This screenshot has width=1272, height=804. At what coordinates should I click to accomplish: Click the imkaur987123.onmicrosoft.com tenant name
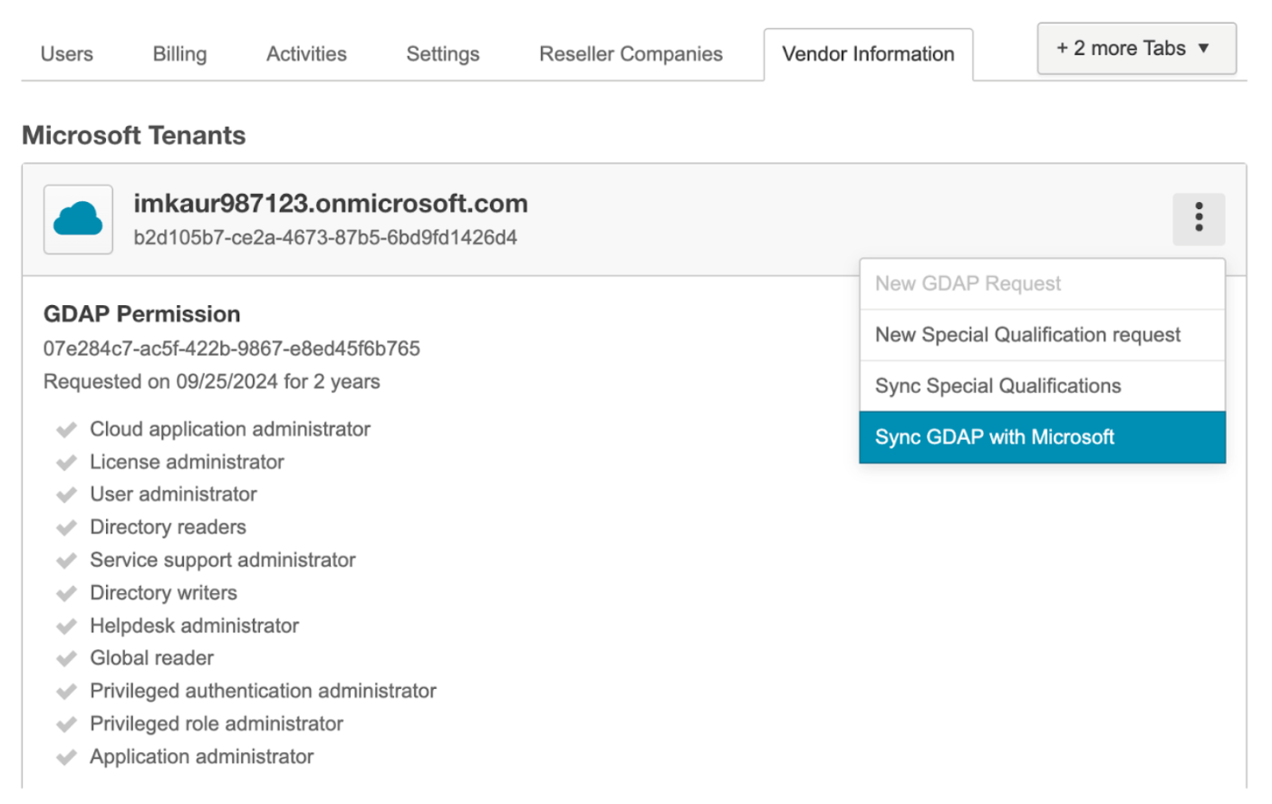point(331,204)
